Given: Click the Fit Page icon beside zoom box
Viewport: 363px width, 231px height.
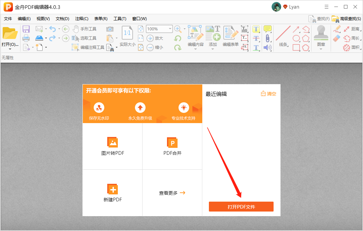Looking at the screenshot, I should (141, 29).
